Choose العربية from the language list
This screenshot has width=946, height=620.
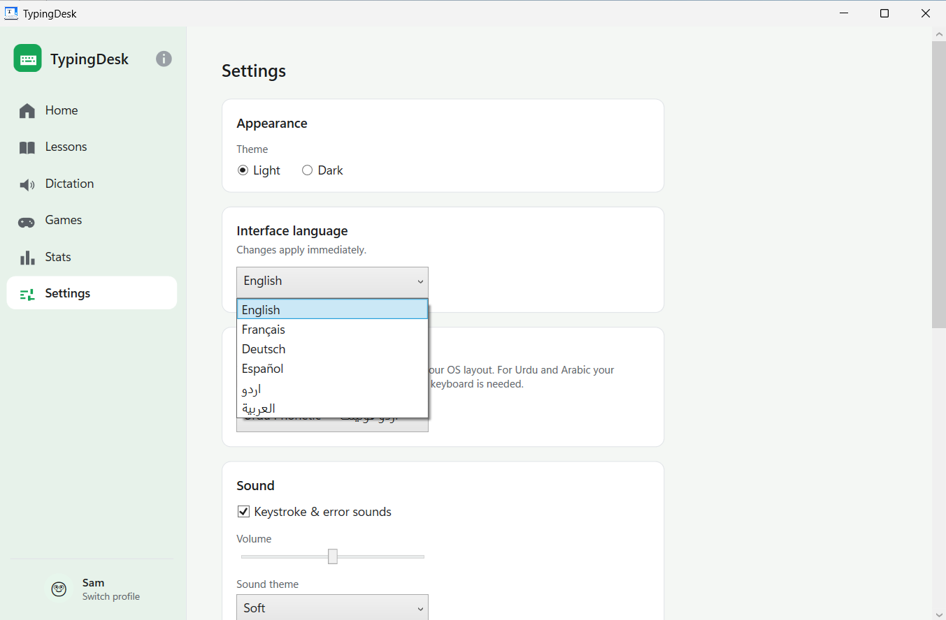(x=332, y=408)
